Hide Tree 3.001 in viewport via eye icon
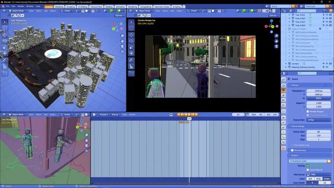 327,15
